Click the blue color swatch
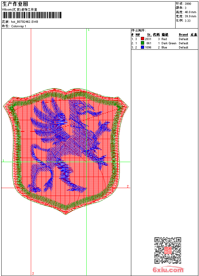The height and width of the screenshot is (276, 199). click(x=143, y=47)
